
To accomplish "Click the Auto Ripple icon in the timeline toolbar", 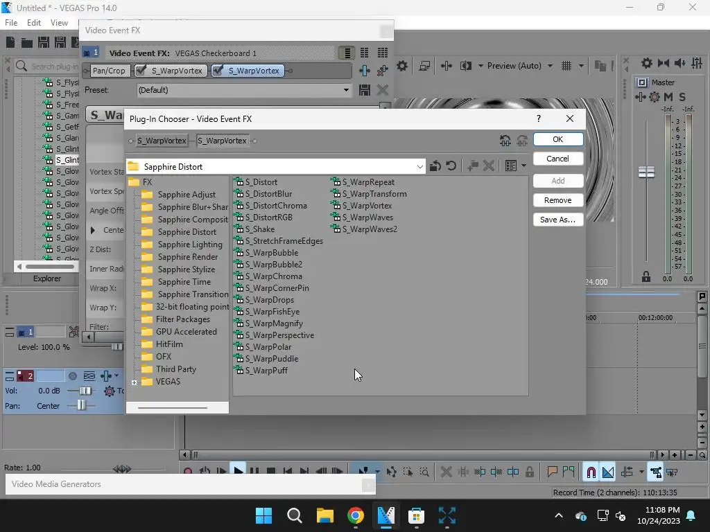I will pyautogui.click(x=627, y=472).
